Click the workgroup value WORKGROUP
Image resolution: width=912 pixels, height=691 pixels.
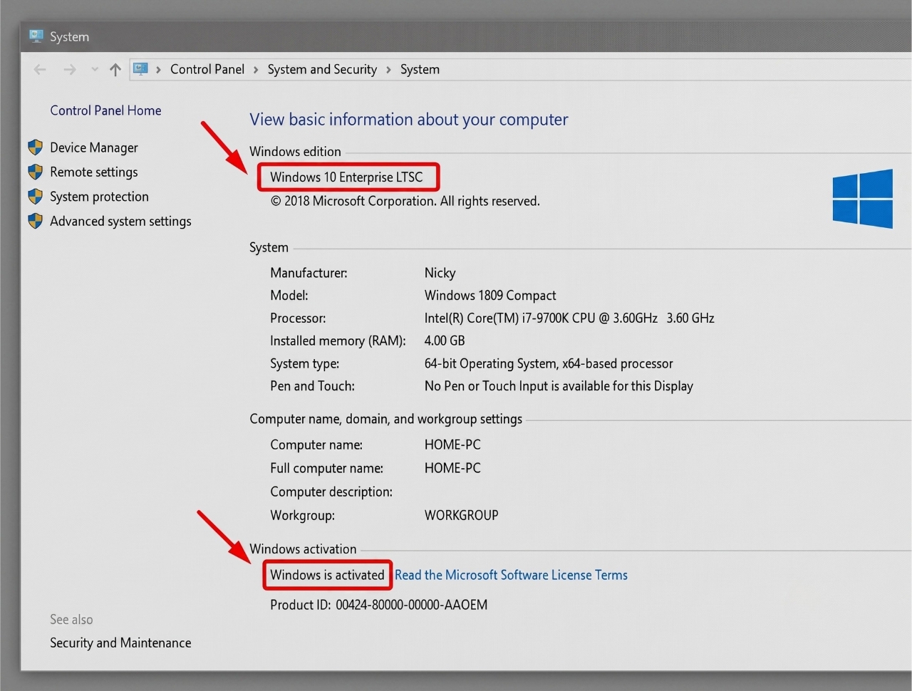tap(461, 515)
